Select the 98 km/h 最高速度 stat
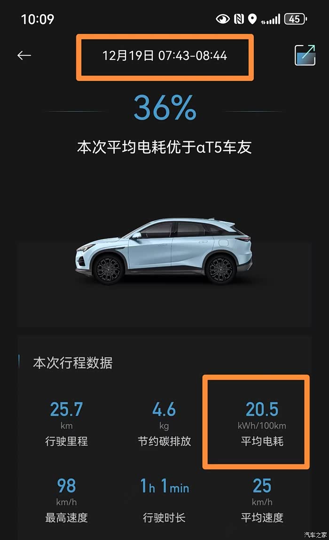The image size is (329, 540). coord(66,500)
